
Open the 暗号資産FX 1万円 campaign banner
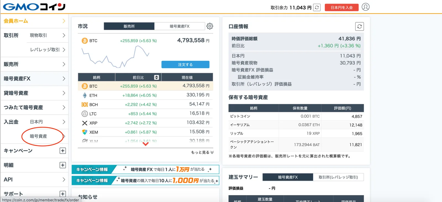(145, 169)
